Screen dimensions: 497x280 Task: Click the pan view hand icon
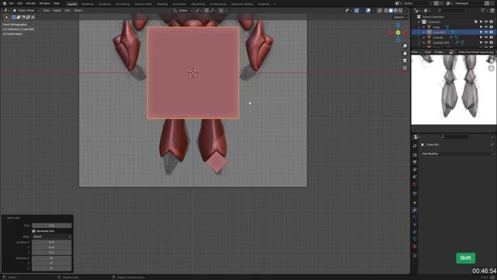coord(405,54)
